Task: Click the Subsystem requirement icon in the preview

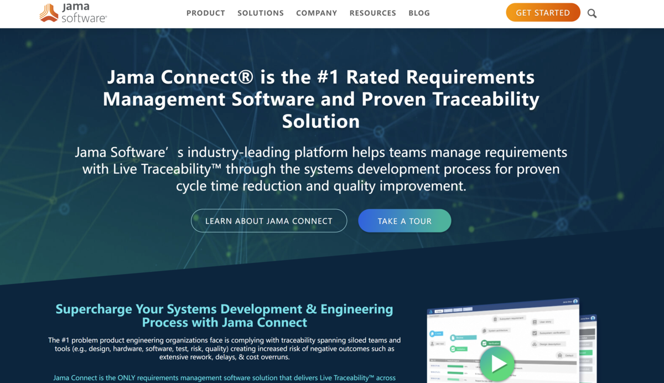Action: click(495, 319)
